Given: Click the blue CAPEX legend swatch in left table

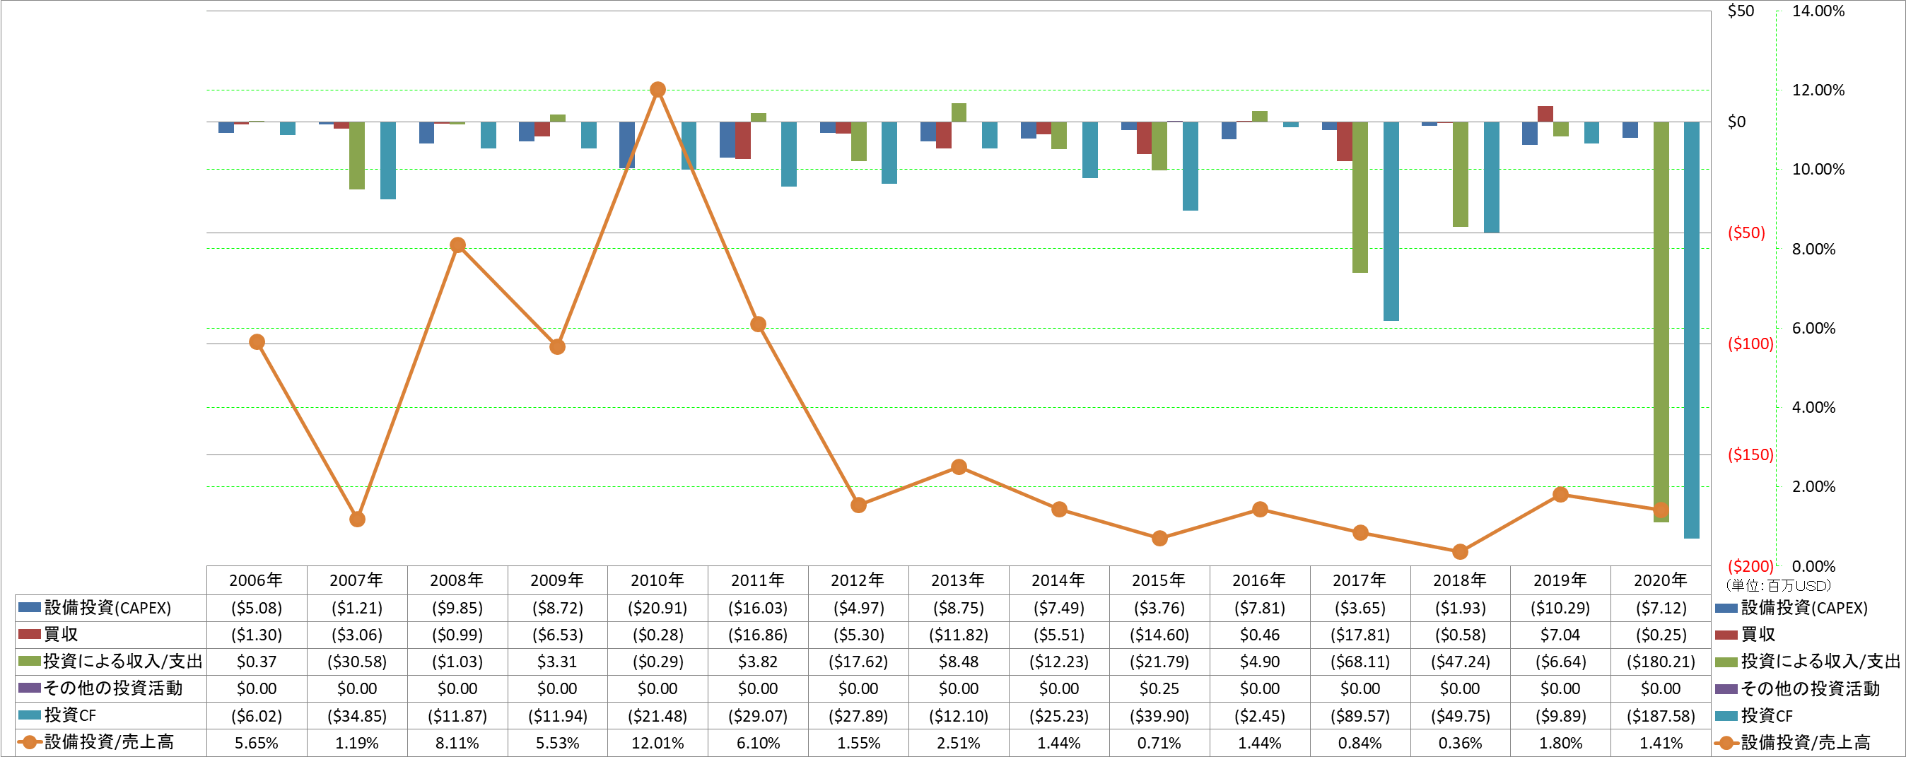Looking at the screenshot, I should pos(30,608).
